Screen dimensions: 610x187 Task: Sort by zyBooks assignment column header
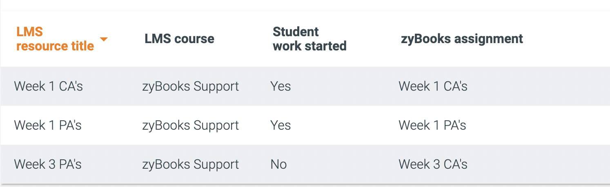tap(462, 39)
